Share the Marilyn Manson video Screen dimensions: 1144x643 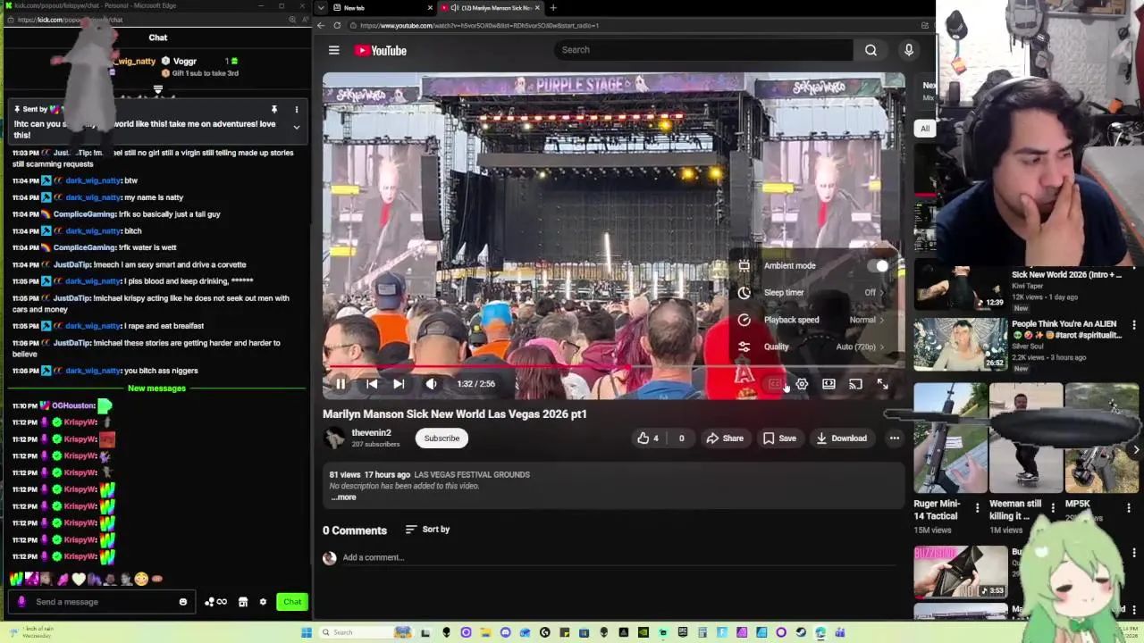click(725, 438)
